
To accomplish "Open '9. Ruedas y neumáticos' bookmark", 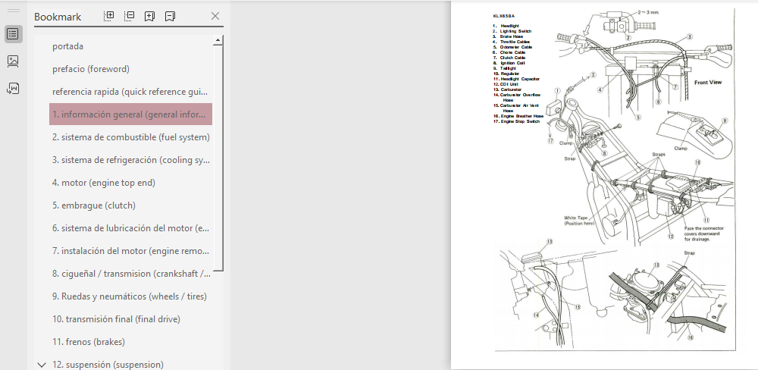I will pyautogui.click(x=130, y=296).
